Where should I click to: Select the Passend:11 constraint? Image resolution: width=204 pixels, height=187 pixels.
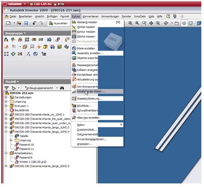tap(26, 149)
